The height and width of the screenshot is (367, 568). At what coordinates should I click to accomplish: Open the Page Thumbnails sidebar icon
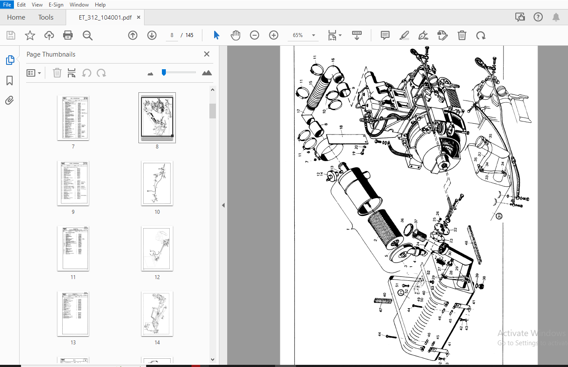click(x=10, y=60)
